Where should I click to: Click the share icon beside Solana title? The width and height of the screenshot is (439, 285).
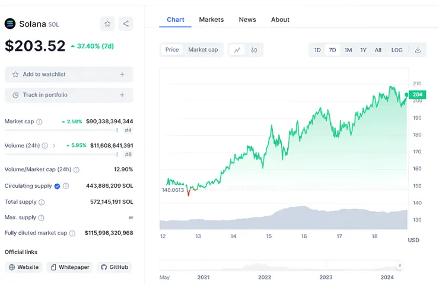click(126, 24)
